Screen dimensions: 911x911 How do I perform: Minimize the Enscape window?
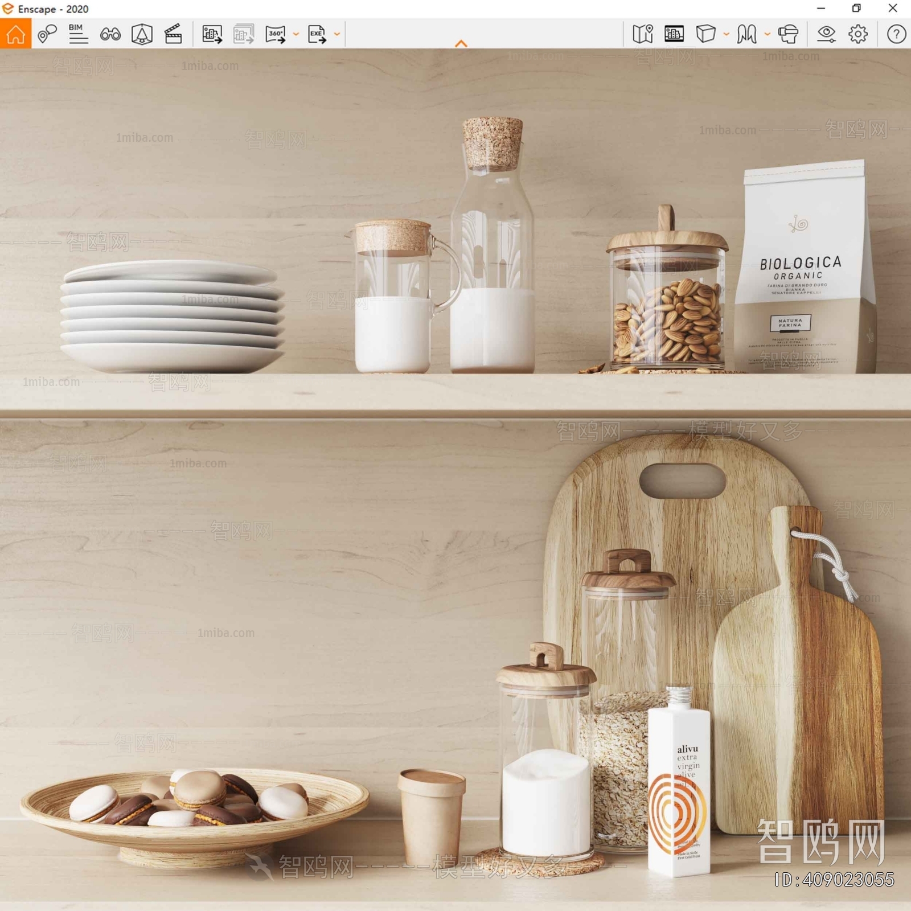click(821, 9)
